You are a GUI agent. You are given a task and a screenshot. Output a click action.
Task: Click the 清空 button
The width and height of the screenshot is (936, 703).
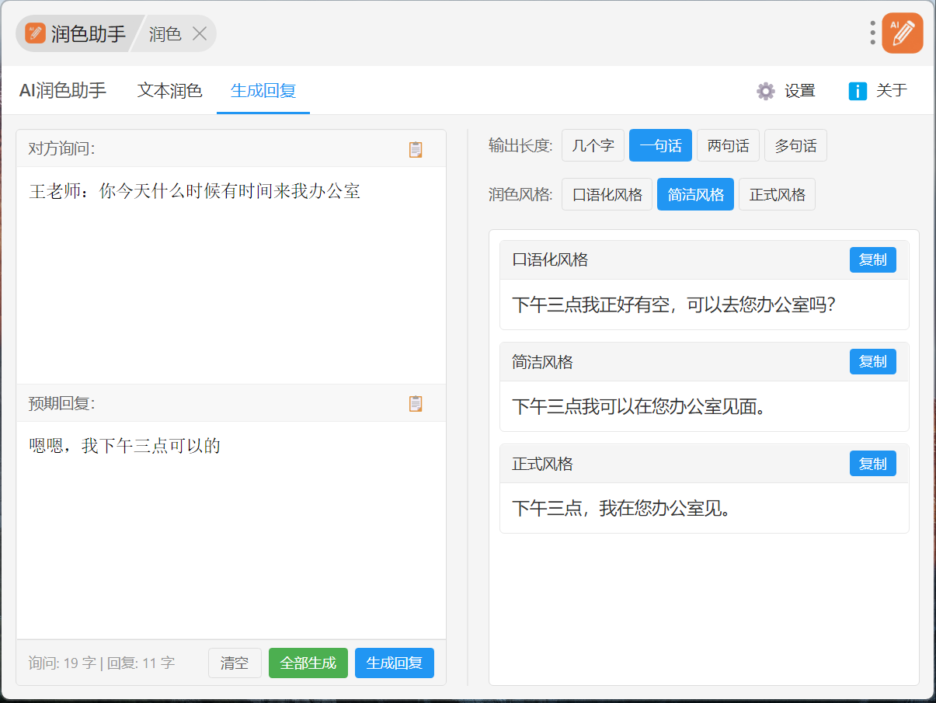[x=235, y=663]
